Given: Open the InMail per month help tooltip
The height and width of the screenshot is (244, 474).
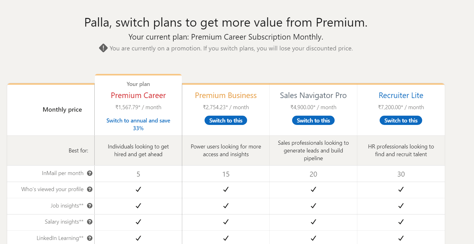Looking at the screenshot, I should [x=90, y=173].
